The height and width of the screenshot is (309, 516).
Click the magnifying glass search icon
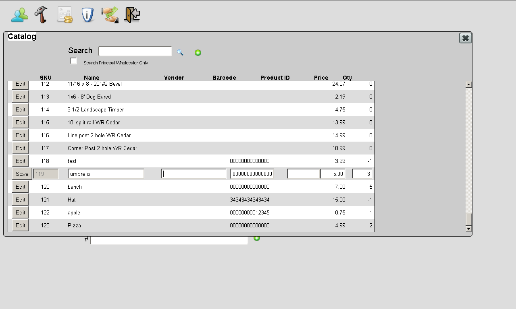pos(180,52)
